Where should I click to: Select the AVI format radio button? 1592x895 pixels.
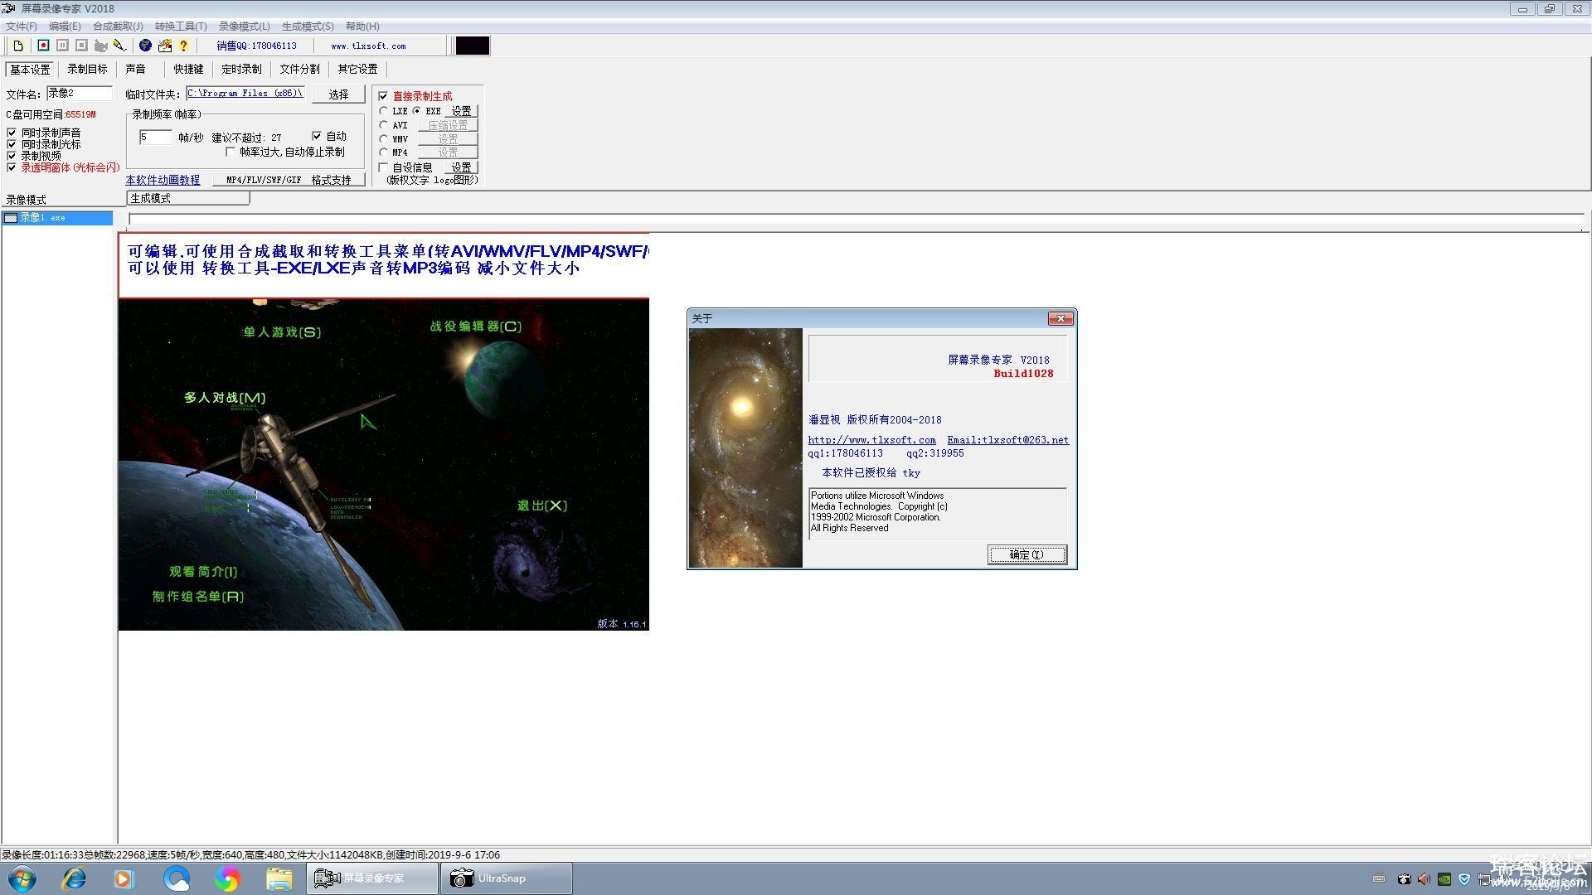click(x=383, y=125)
